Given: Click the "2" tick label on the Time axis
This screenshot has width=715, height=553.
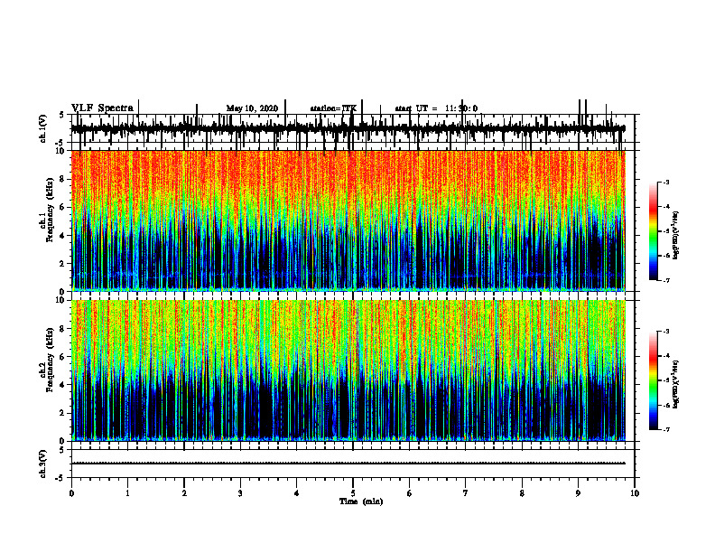Looking at the screenshot, I should [x=184, y=493].
